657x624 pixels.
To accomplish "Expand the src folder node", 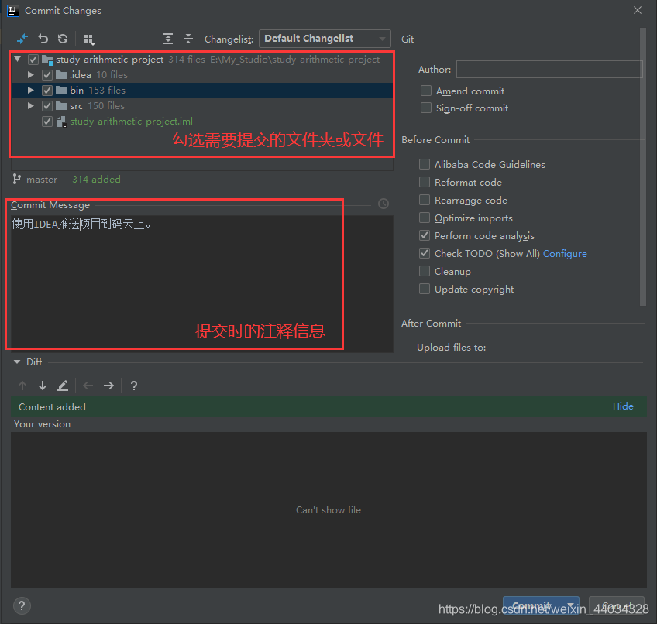I will point(30,106).
